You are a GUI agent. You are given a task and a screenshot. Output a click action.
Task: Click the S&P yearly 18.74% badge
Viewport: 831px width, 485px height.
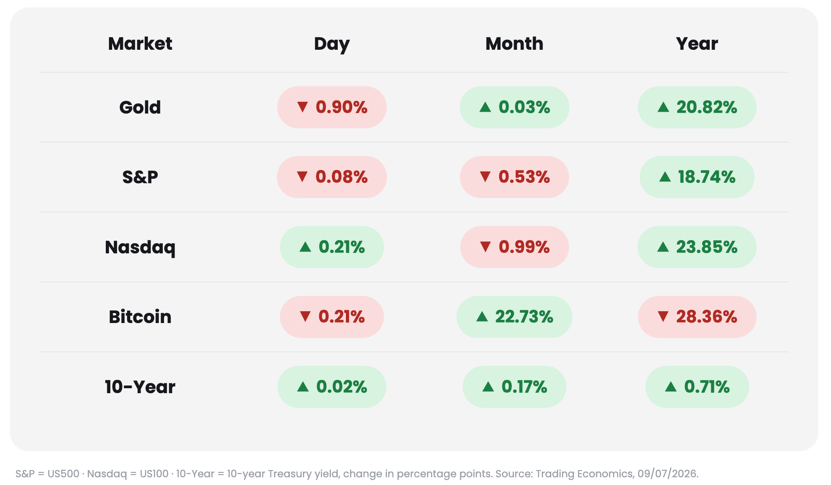pyautogui.click(x=697, y=177)
